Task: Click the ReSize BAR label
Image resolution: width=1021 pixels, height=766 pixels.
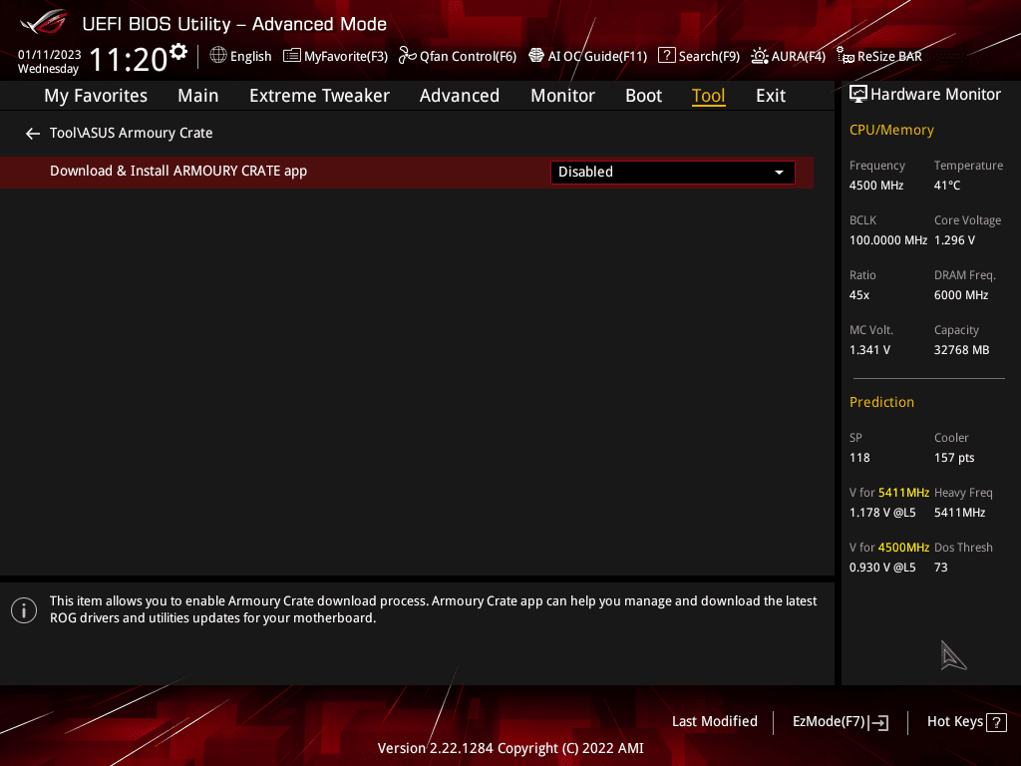Action: click(x=889, y=57)
